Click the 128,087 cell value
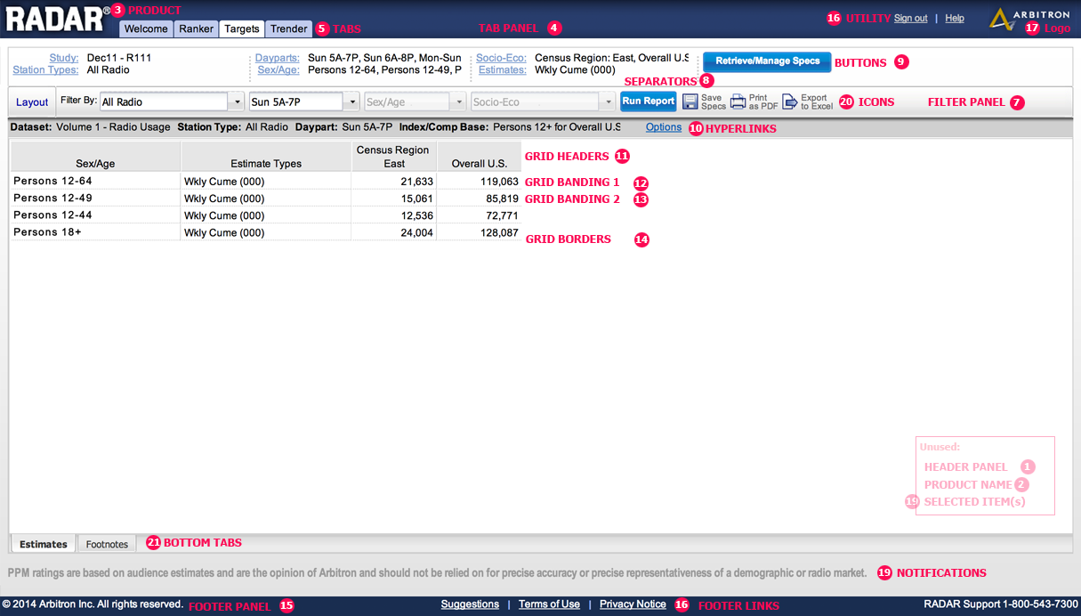The image size is (1081, 616). (x=498, y=232)
